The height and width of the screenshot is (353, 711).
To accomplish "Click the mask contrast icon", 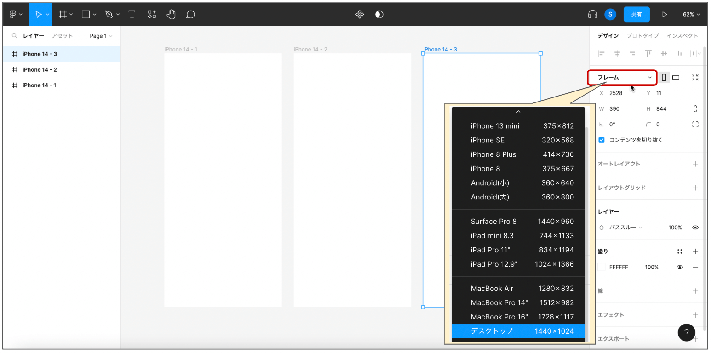I will click(x=379, y=14).
